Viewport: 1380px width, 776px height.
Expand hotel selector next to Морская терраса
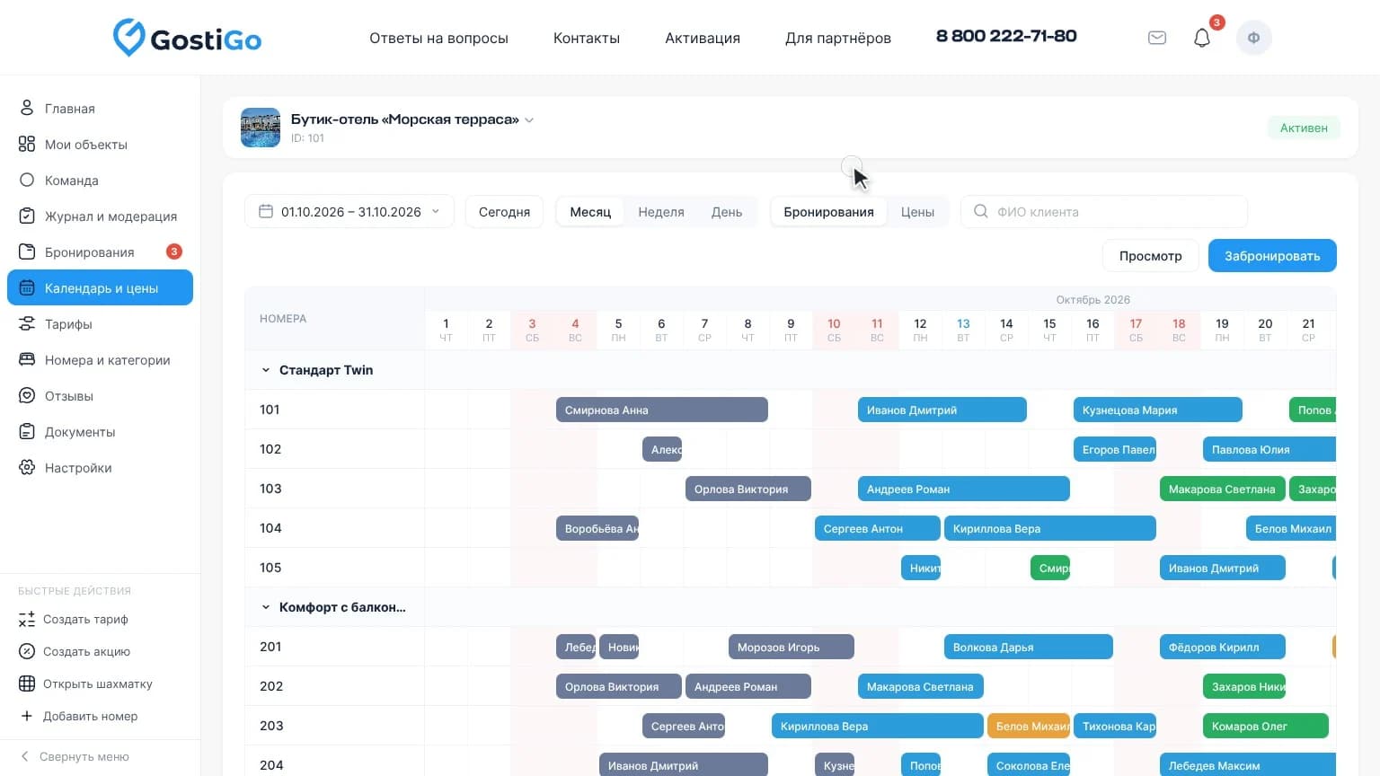529,120
